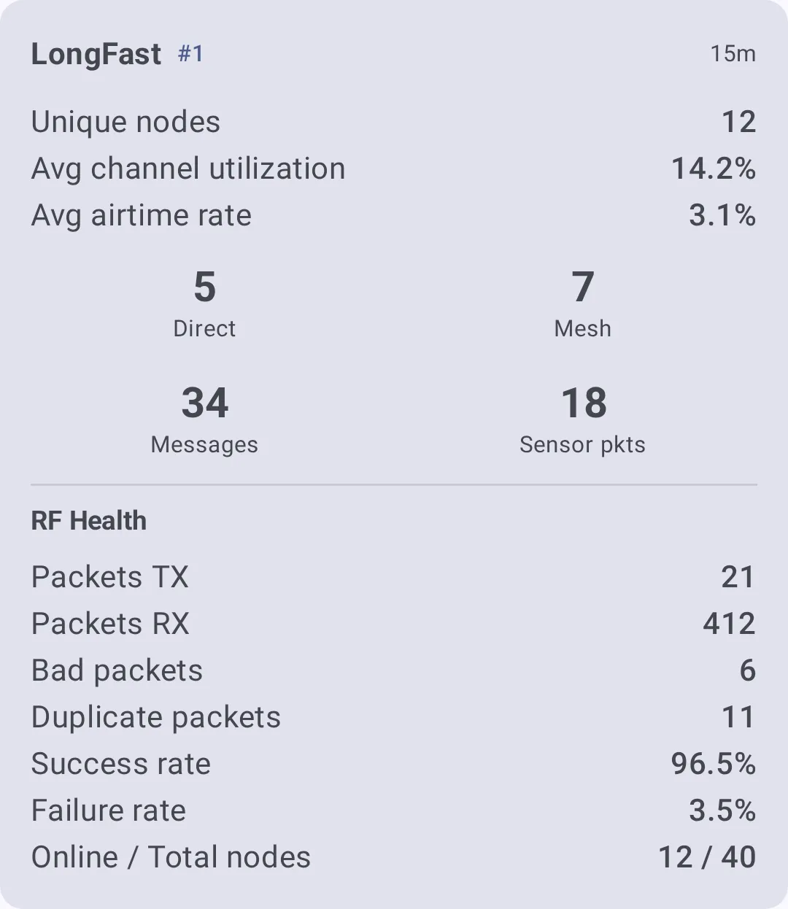Tap the Avg airtime rate value 3.1%
This screenshot has width=788, height=909.
pyautogui.click(x=722, y=215)
